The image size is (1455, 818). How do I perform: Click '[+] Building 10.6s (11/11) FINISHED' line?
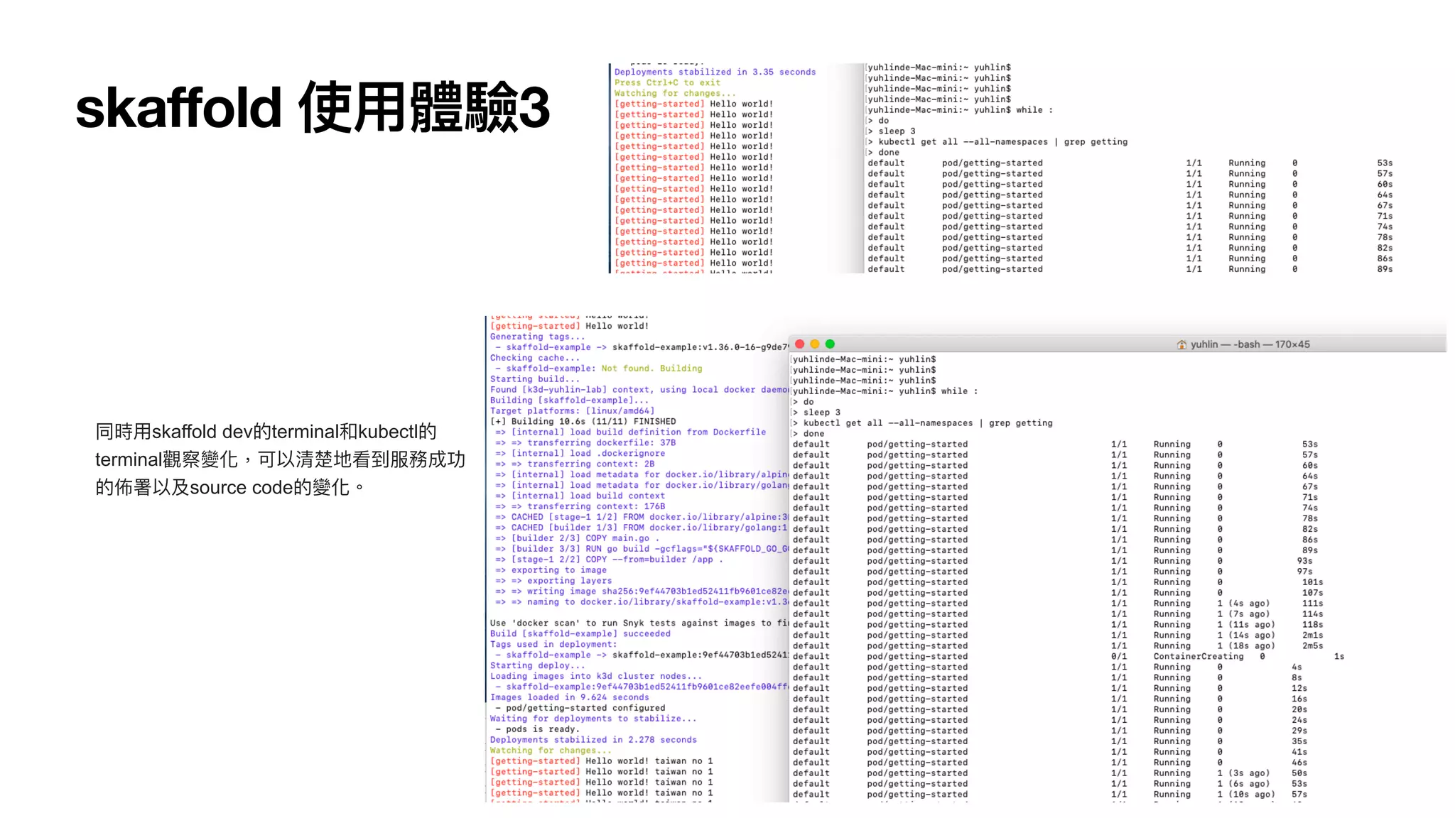583,421
